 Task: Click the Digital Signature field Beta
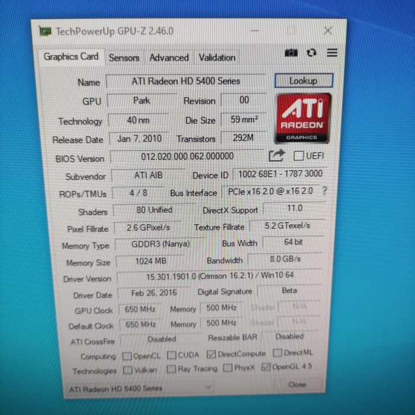pos(289,290)
